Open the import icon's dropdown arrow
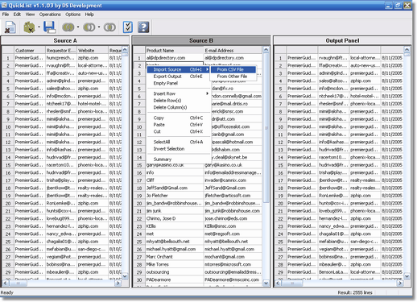Screen dimensions: 417x302 point(39,27)
